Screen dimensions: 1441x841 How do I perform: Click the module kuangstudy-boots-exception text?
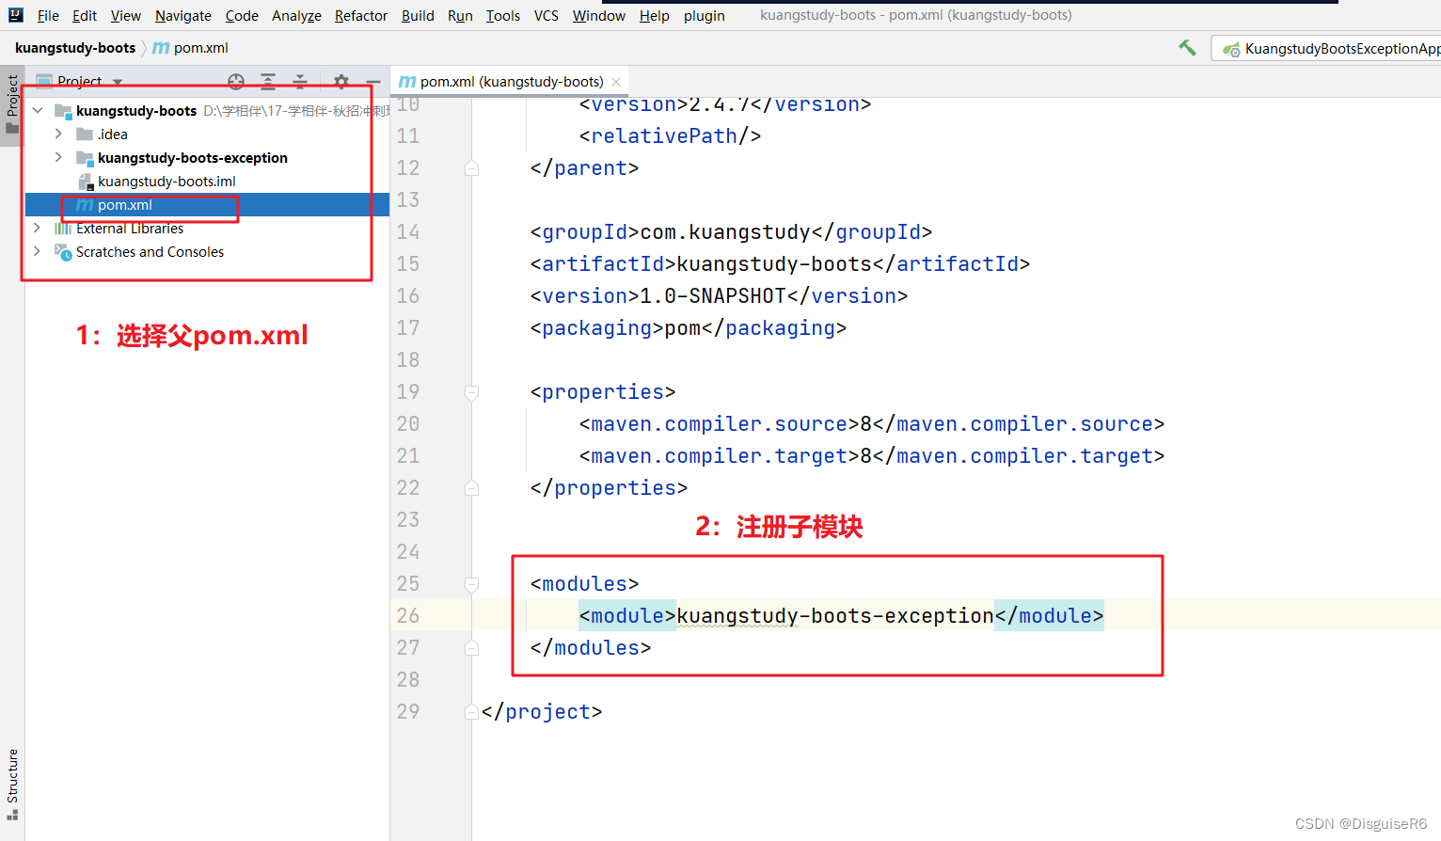click(835, 616)
